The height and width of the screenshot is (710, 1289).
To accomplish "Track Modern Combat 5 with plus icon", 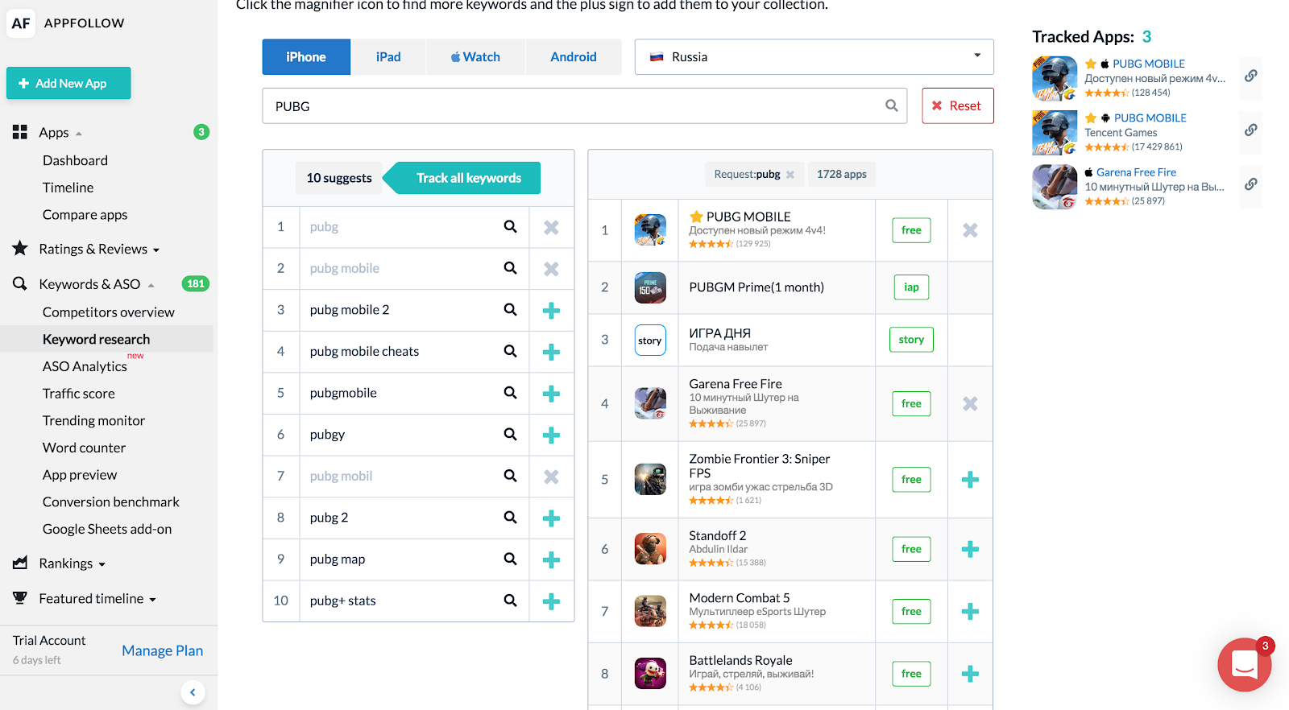I will click(970, 612).
